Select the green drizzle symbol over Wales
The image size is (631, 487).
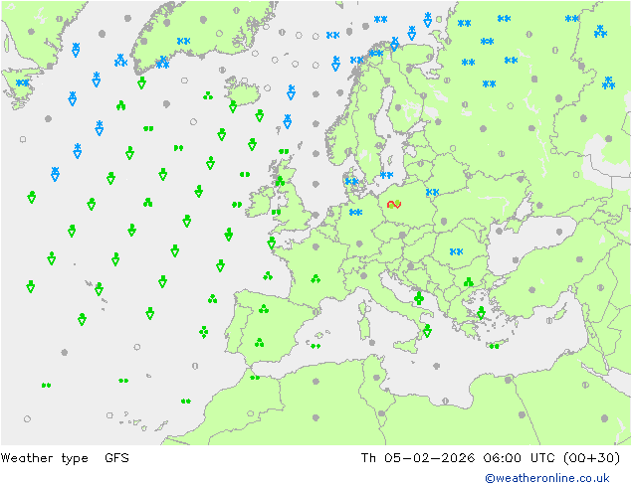pos(276,212)
